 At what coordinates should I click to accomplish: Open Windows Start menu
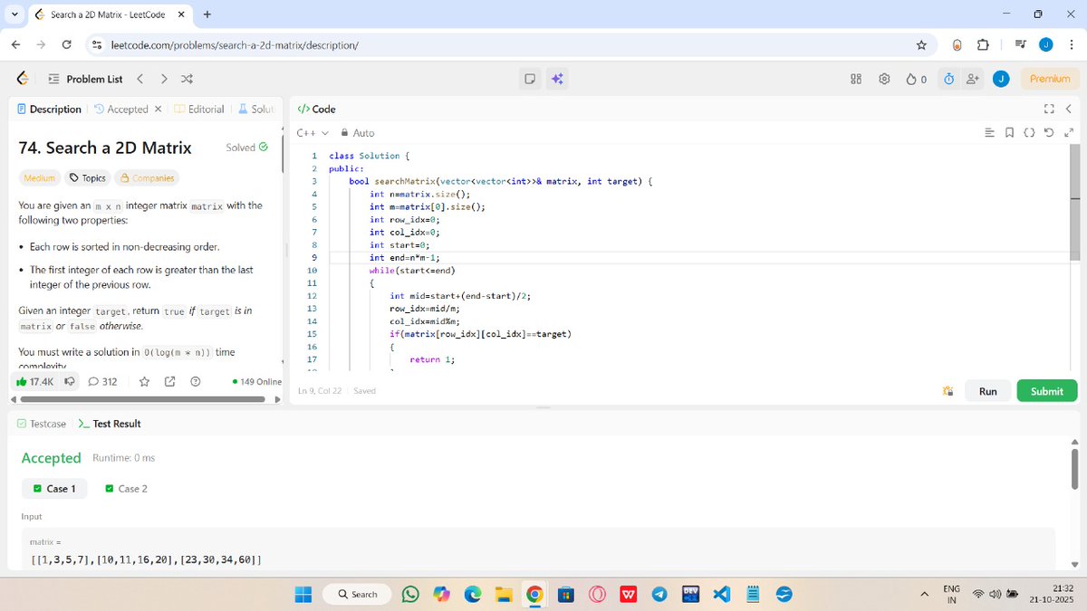(303, 595)
